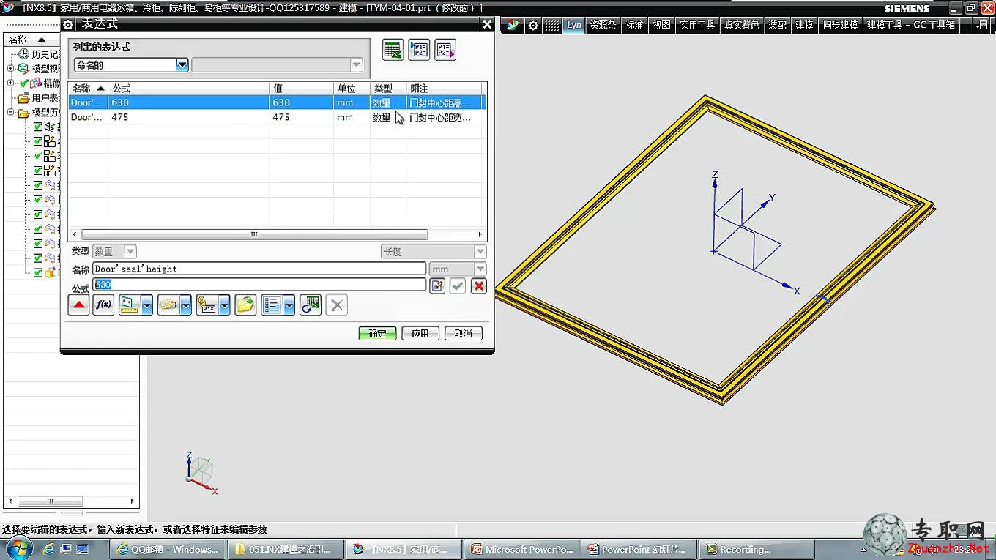Expand the 模型视图 node in the navigator
The image size is (996, 560).
(x=11, y=69)
